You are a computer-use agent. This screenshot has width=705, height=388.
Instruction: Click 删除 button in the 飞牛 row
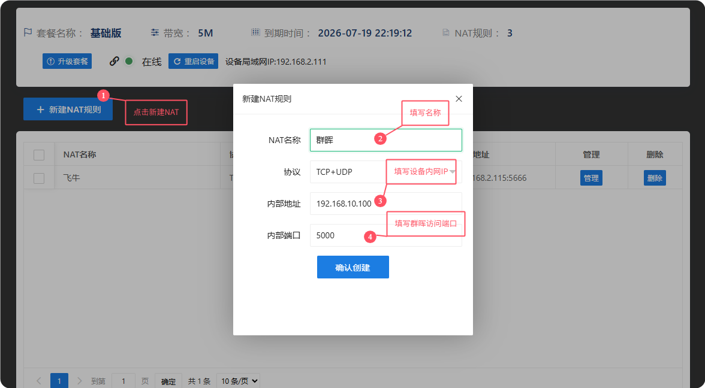(655, 178)
